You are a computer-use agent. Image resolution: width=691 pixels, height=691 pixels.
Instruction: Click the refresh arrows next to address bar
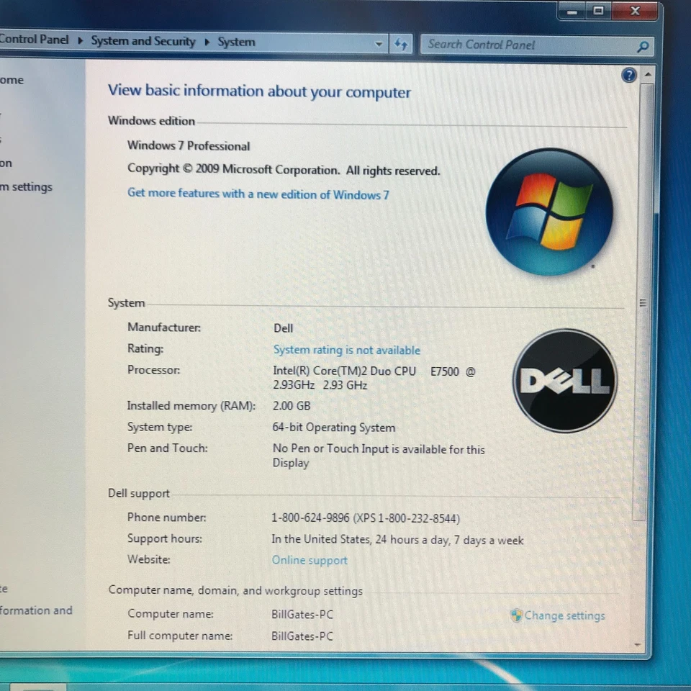click(x=401, y=44)
